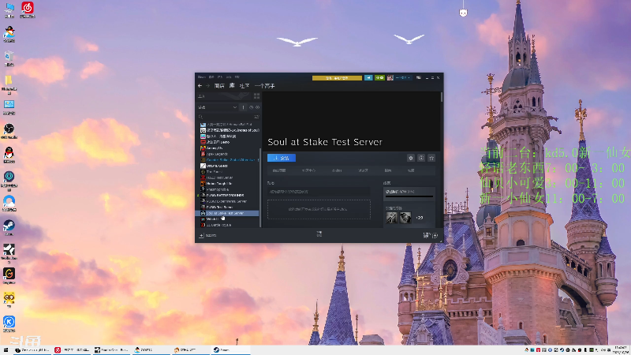Open the Downloads manager at bottom center
This screenshot has width=631, height=355.
[319, 234]
